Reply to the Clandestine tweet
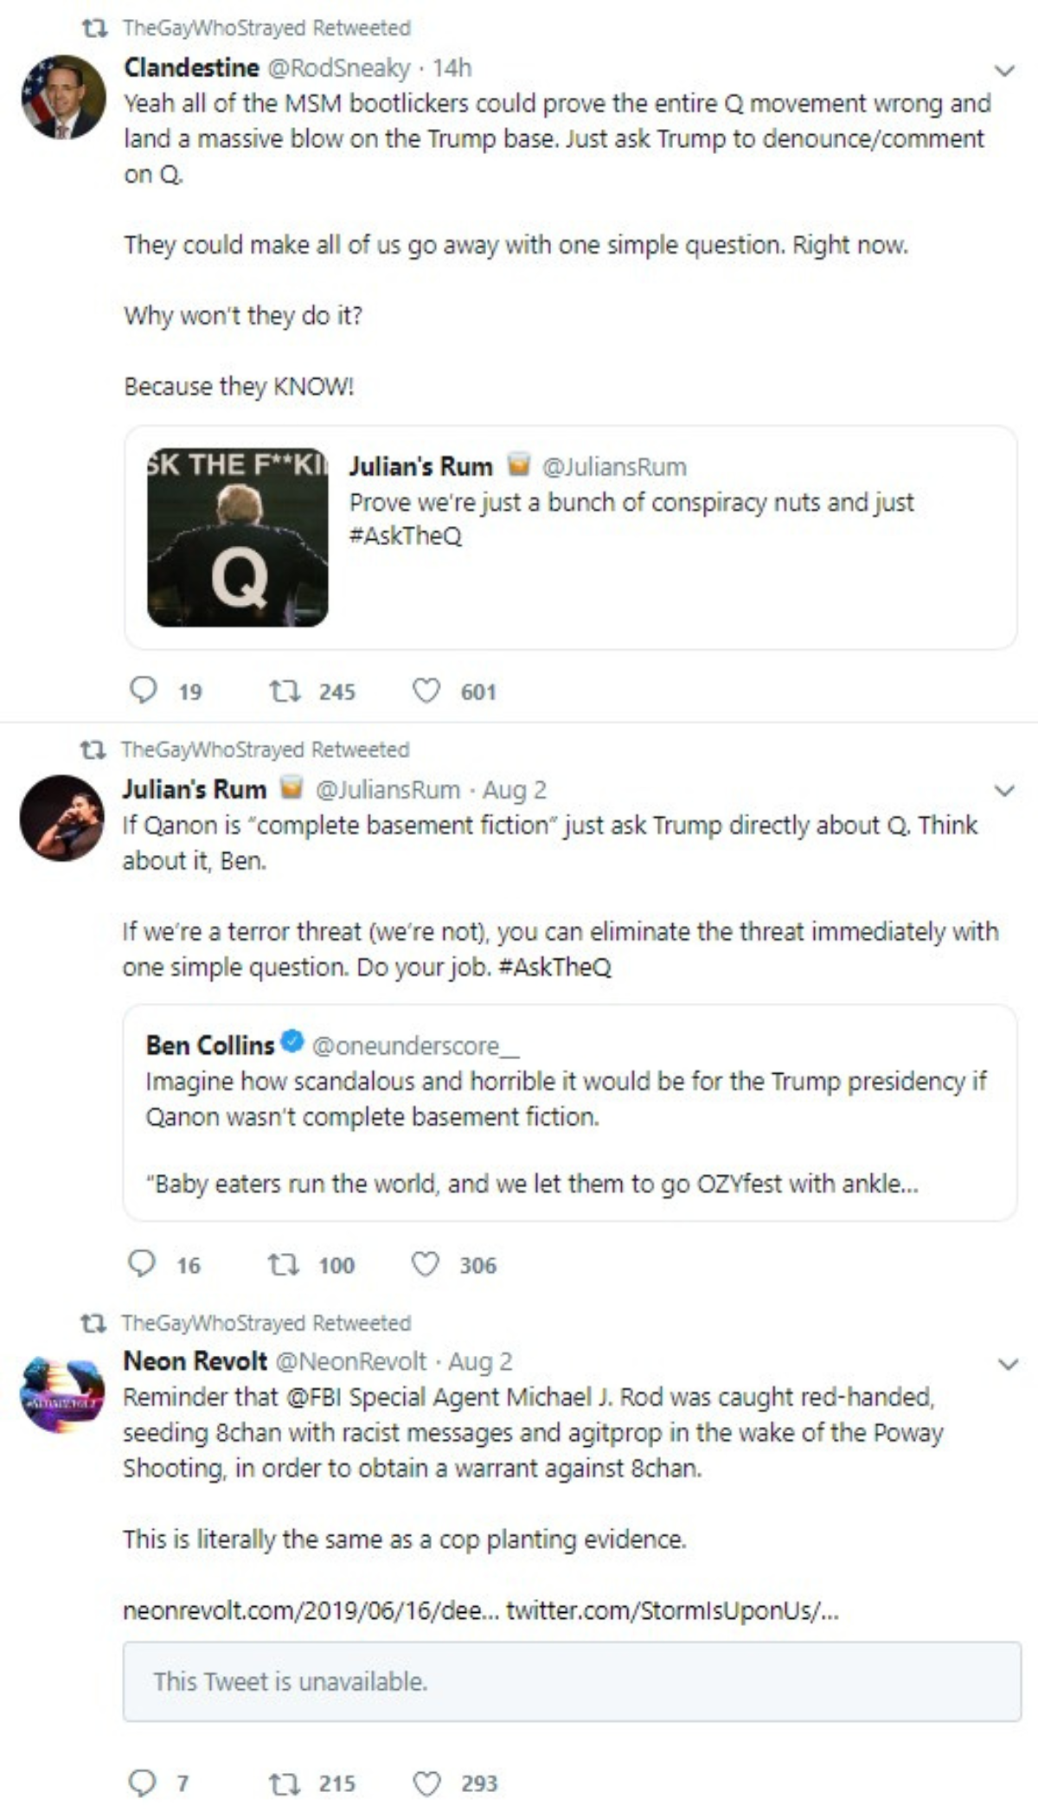Screen dimensions: 1038x1818 click(144, 690)
